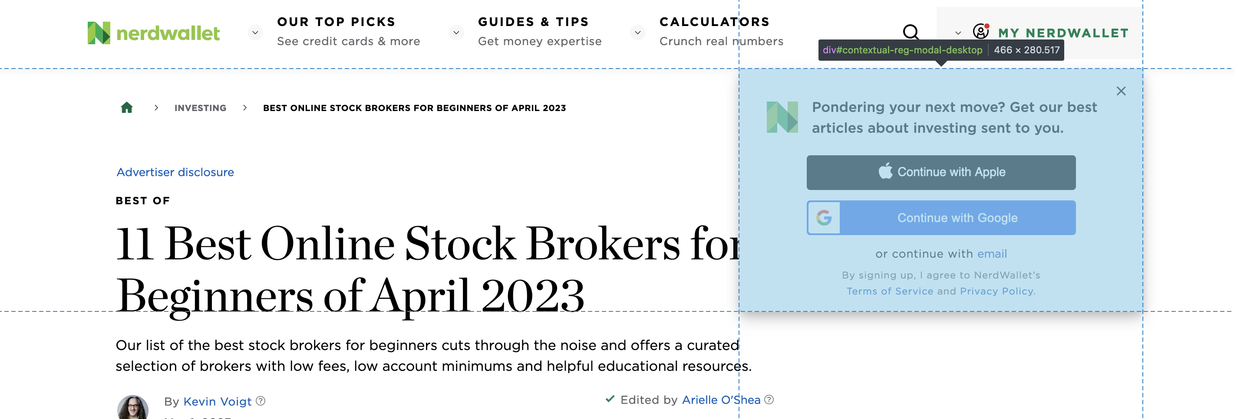Expand the OUR TOP PICKS chevron

pyautogui.click(x=254, y=33)
